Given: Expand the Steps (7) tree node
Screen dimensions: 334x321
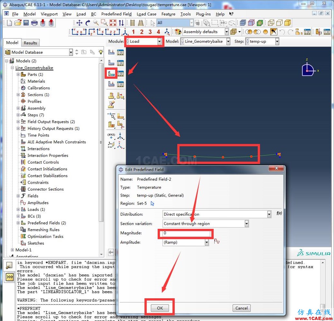Looking at the screenshot, I should pos(18,115).
